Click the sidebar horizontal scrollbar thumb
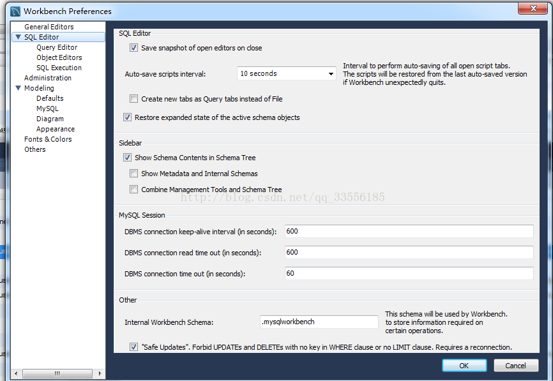The height and width of the screenshot is (381, 553). pos(57,373)
